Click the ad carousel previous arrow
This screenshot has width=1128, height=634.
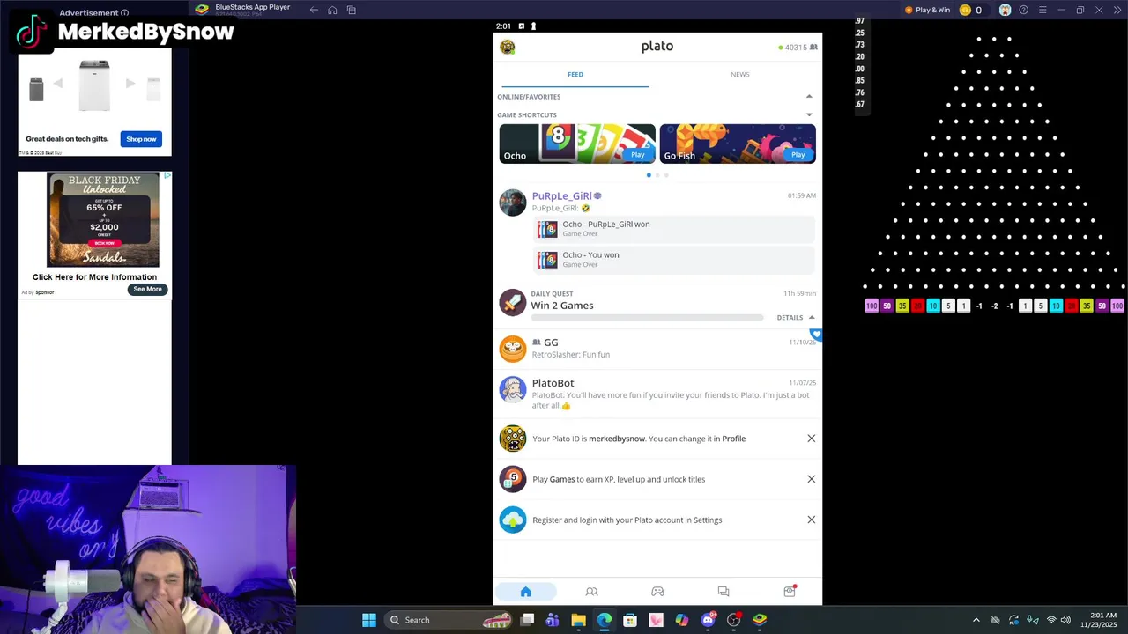pos(58,84)
